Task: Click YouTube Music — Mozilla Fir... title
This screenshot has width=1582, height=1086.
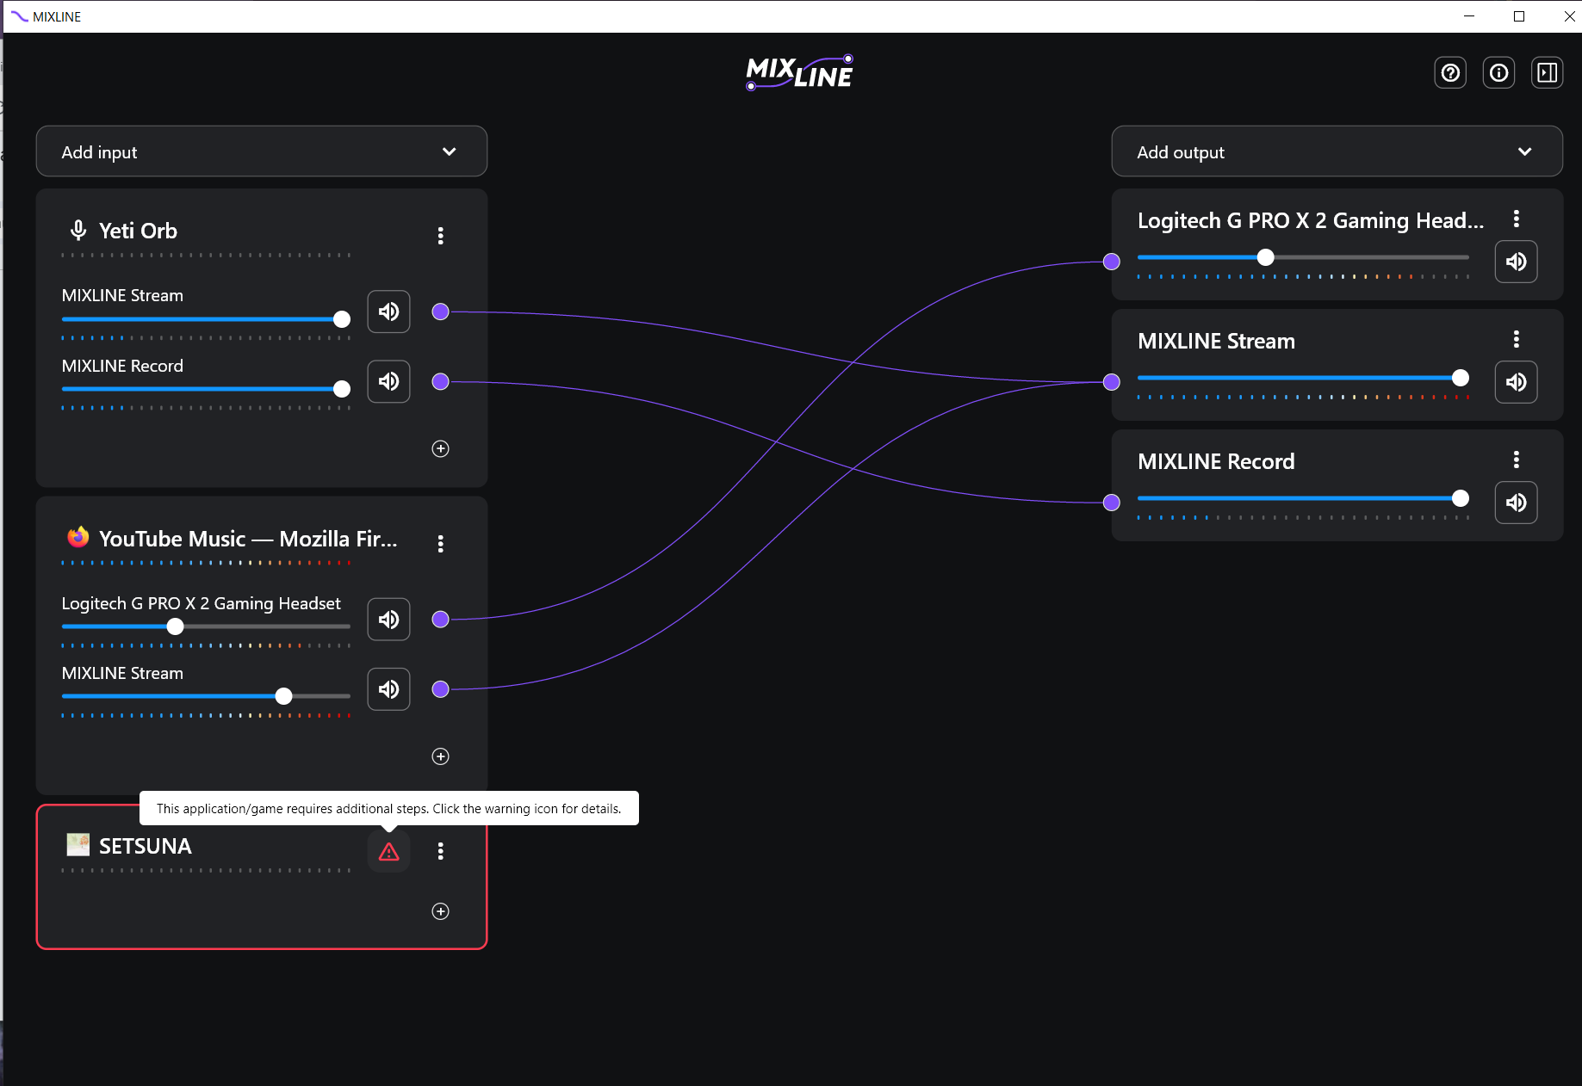Action: tap(248, 539)
